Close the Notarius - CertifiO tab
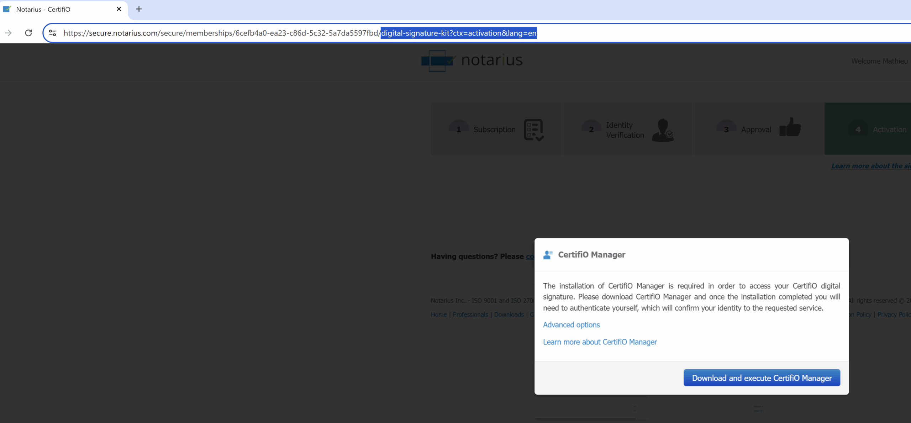 119,9
